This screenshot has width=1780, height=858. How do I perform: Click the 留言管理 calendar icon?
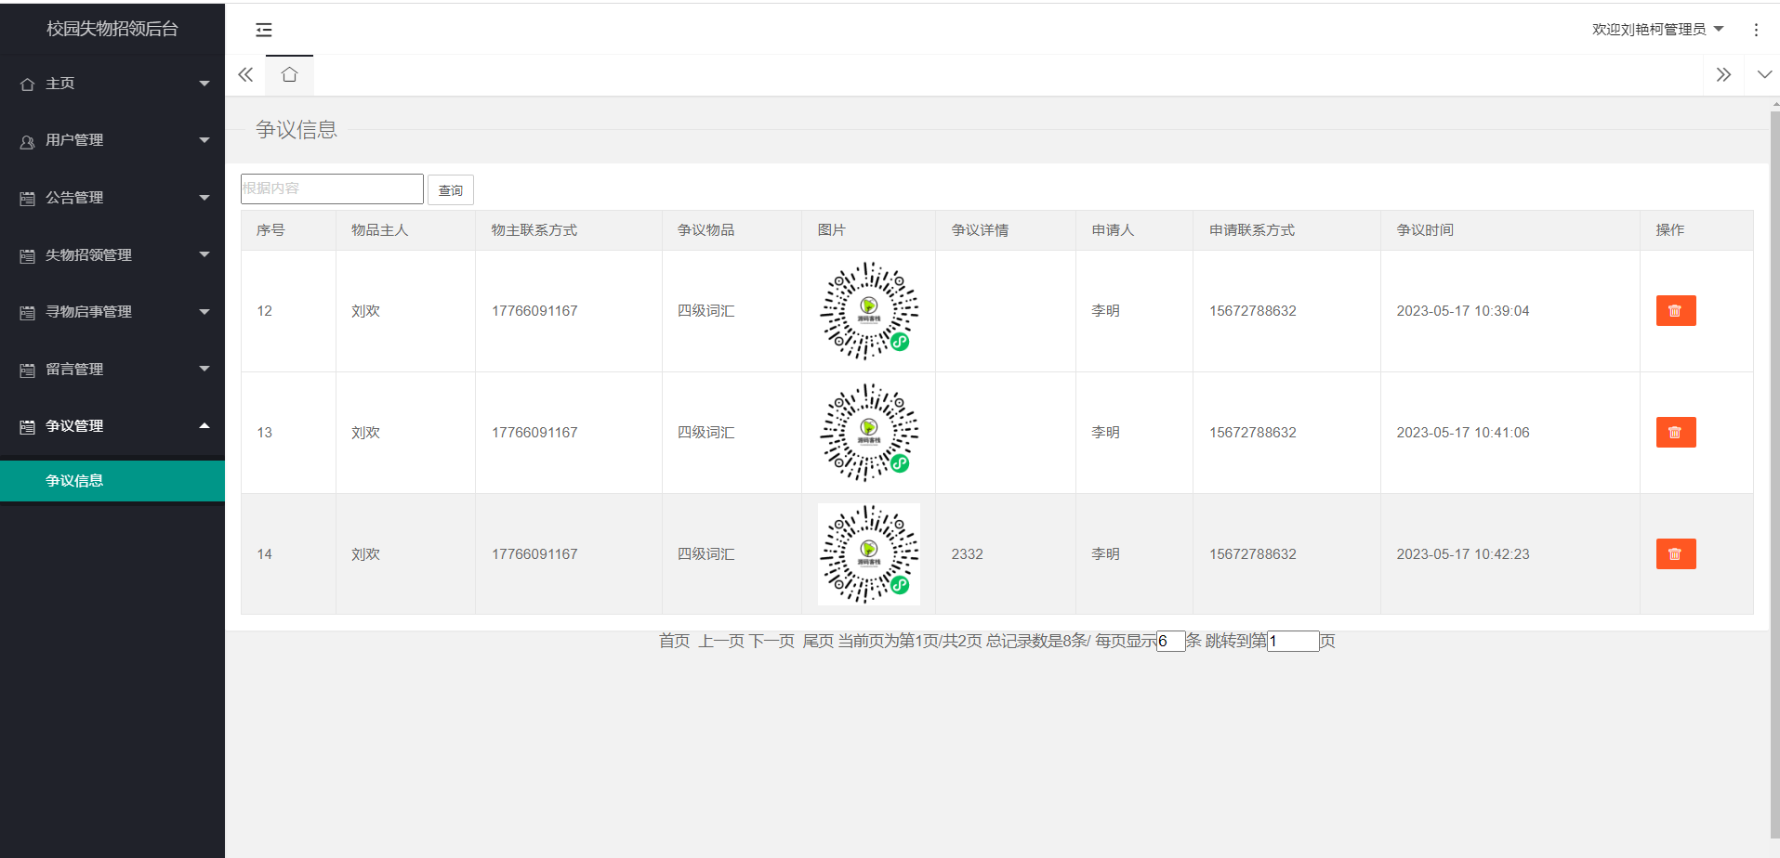coord(27,370)
